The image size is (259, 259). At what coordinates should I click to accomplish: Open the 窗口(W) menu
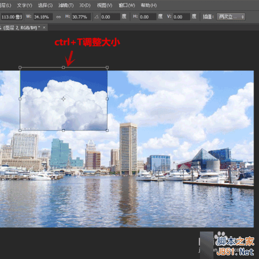pyautogui.click(x=127, y=5)
